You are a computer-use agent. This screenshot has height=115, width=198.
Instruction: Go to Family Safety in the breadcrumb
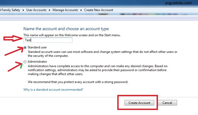(11, 10)
